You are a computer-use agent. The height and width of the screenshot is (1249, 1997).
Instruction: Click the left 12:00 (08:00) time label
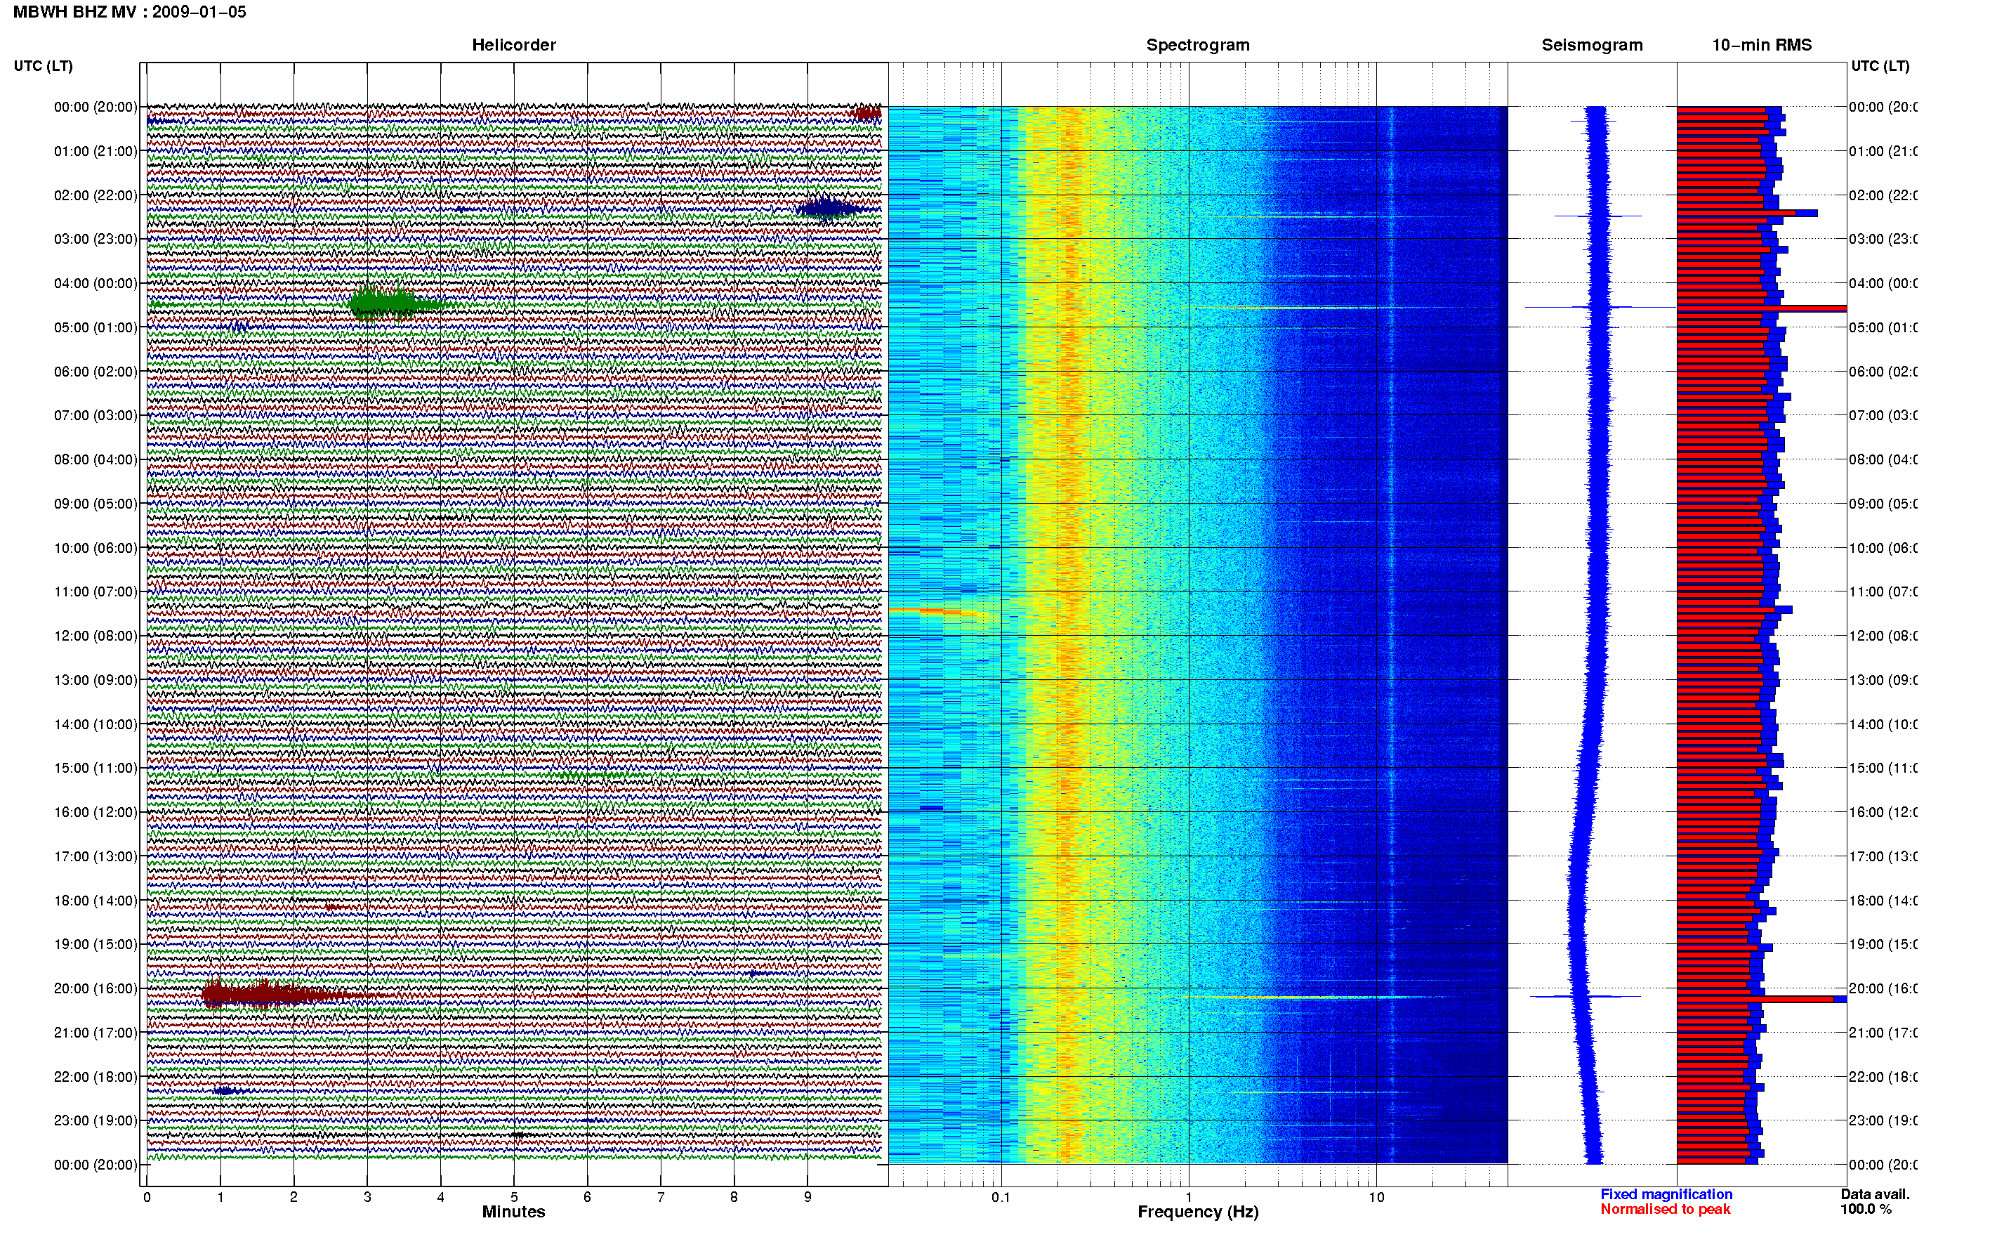95,636
